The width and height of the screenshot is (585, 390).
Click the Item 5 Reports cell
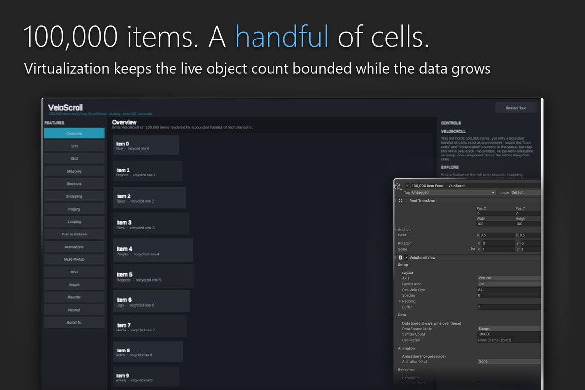(x=153, y=276)
